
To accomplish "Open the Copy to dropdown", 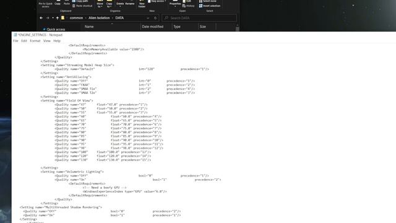I will tap(110, 4).
